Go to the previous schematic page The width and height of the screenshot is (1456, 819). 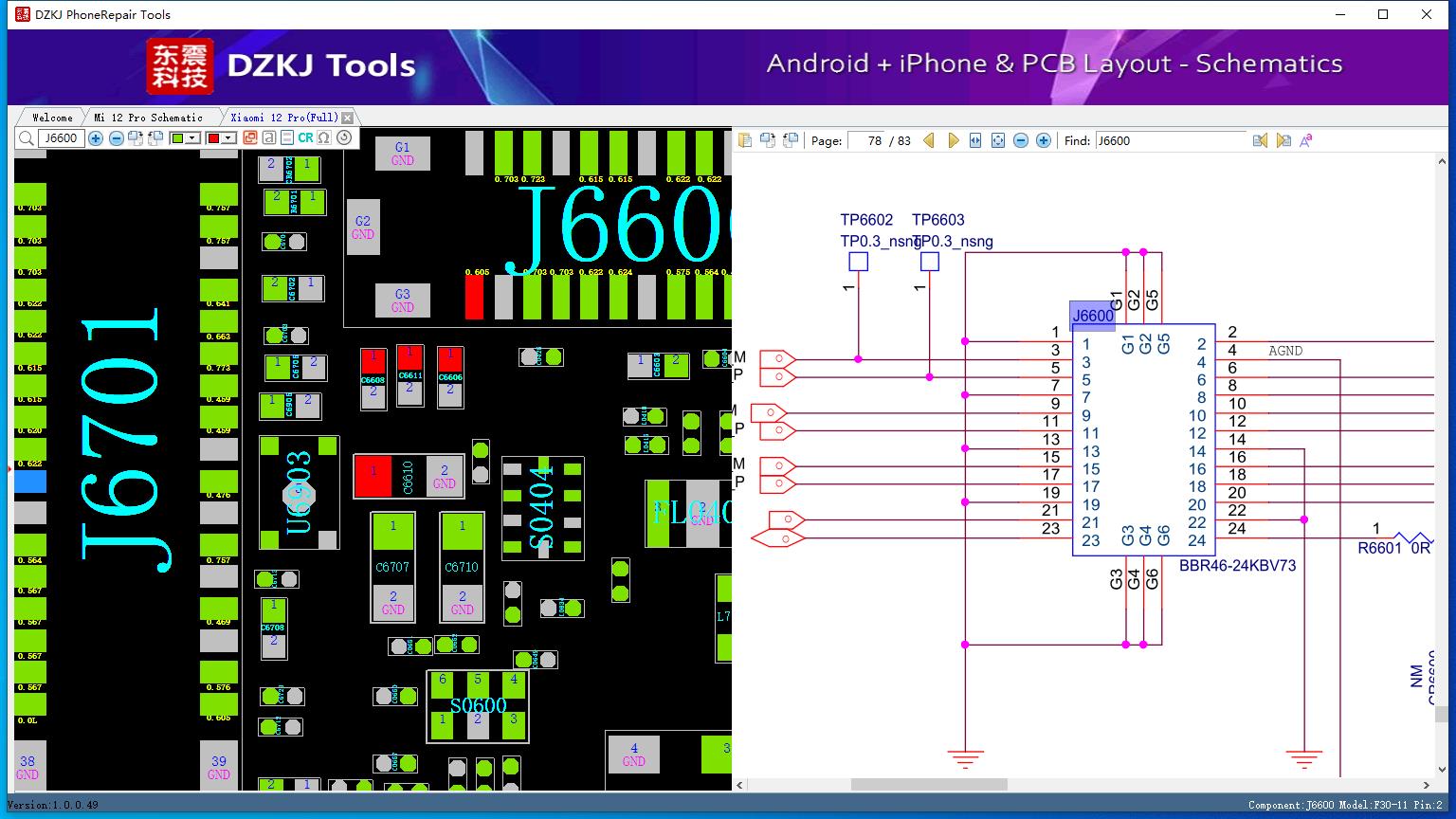pos(929,140)
